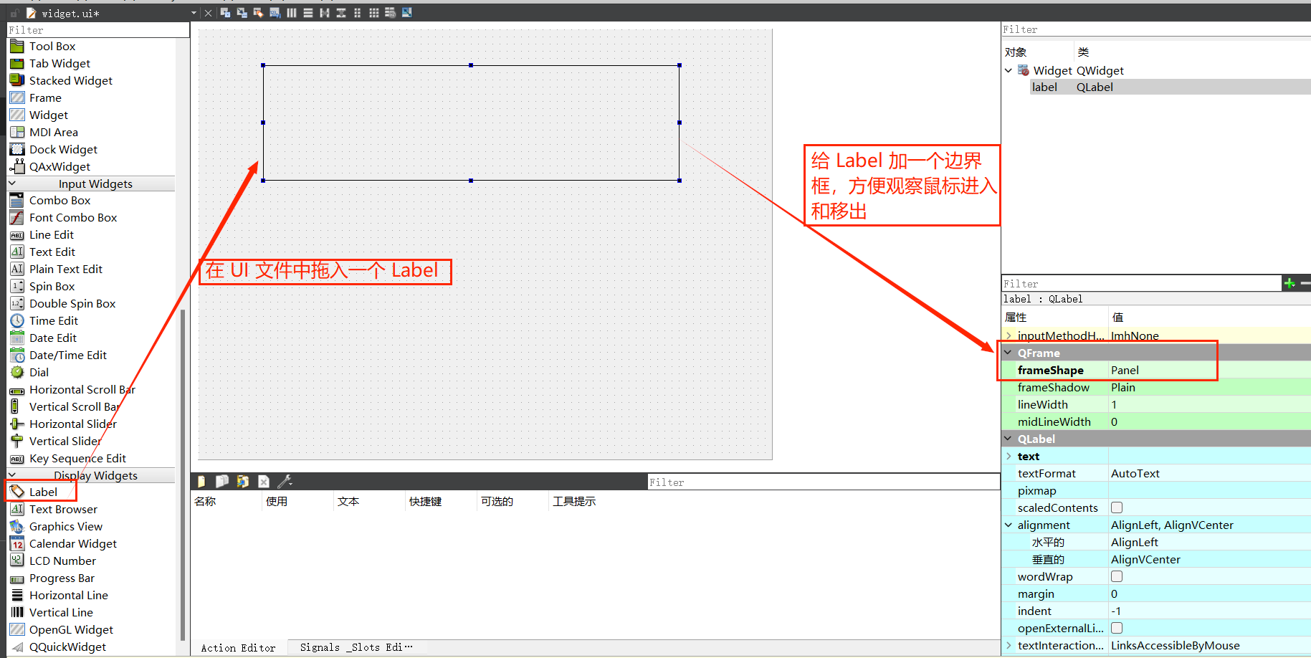Screen dimensions: 1311x658
Task: Pick the Dial widget
Action: coord(39,372)
